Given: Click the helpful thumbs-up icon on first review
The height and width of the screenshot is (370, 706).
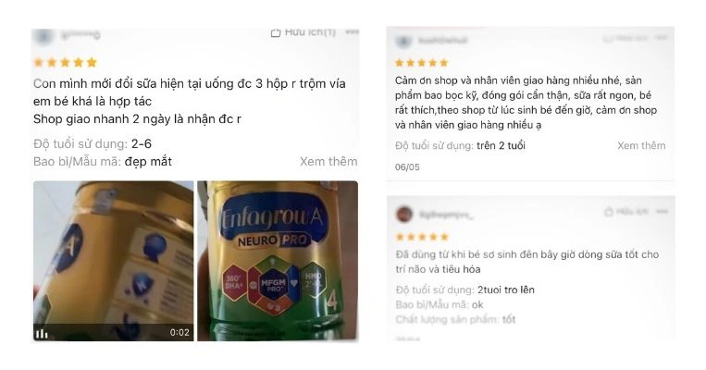Looking at the screenshot, I should (x=276, y=33).
